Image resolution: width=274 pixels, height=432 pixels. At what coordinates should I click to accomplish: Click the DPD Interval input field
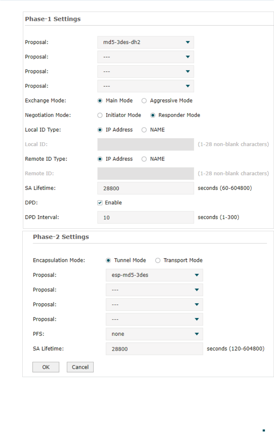pyautogui.click(x=145, y=218)
